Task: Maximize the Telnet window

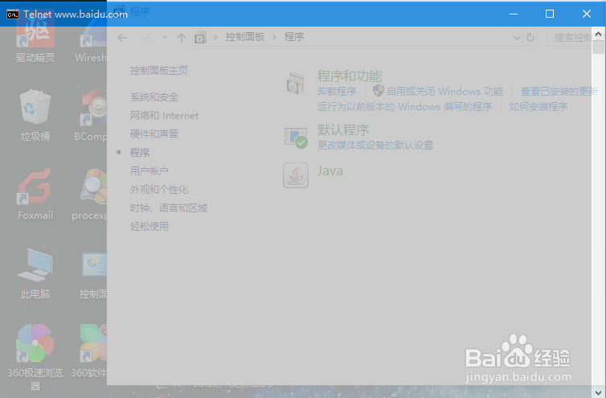Action: [549, 14]
